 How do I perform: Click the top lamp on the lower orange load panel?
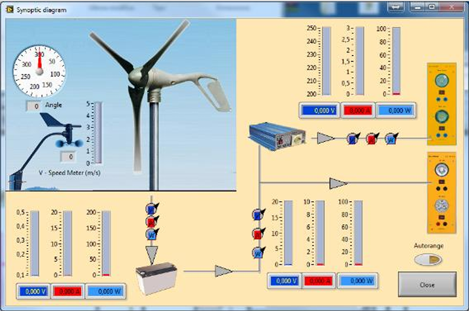442,170
